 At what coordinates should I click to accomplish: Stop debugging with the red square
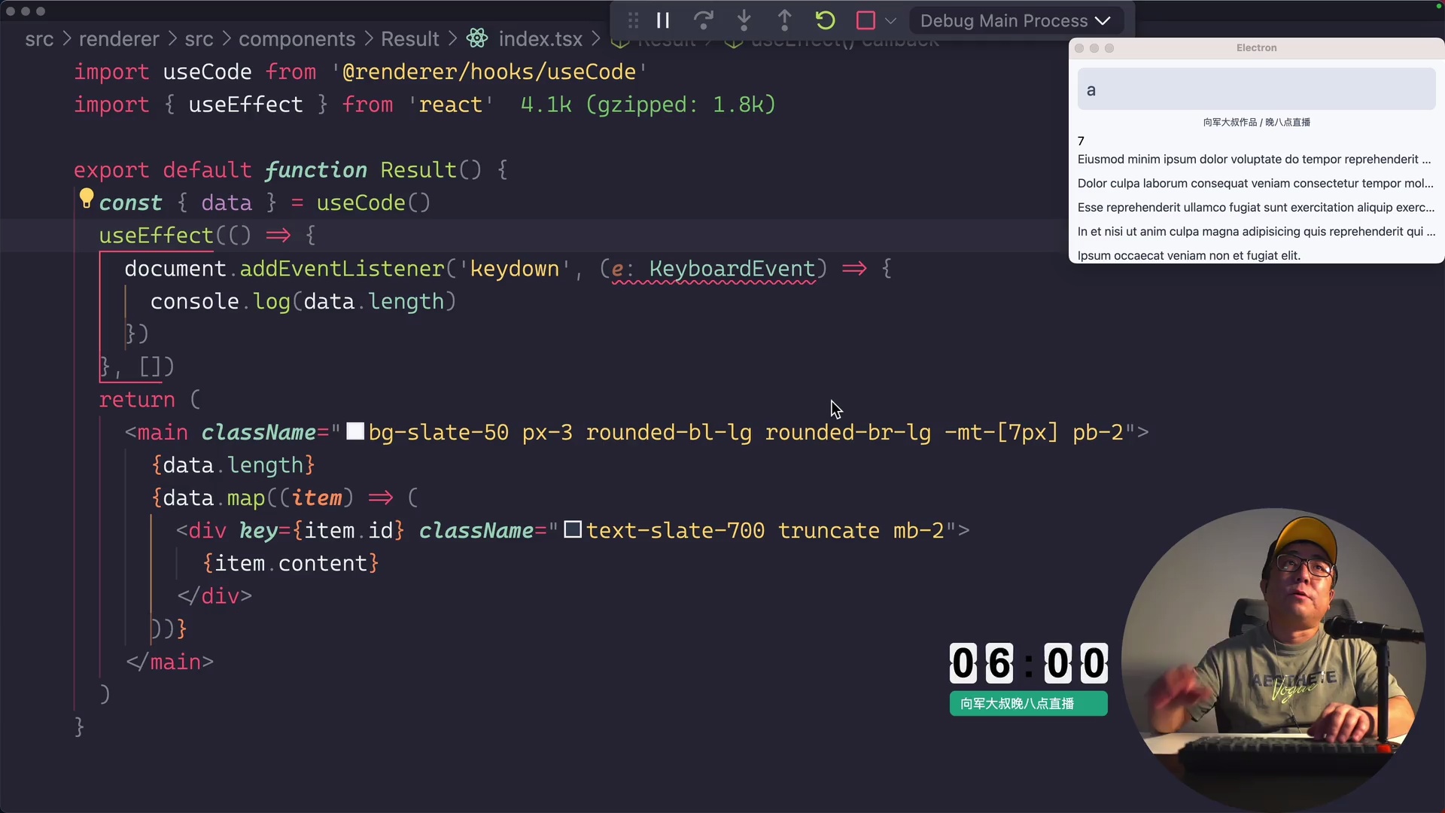(x=865, y=20)
